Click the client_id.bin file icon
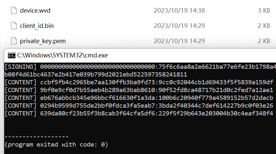This screenshot has width=276, height=154. [14, 26]
